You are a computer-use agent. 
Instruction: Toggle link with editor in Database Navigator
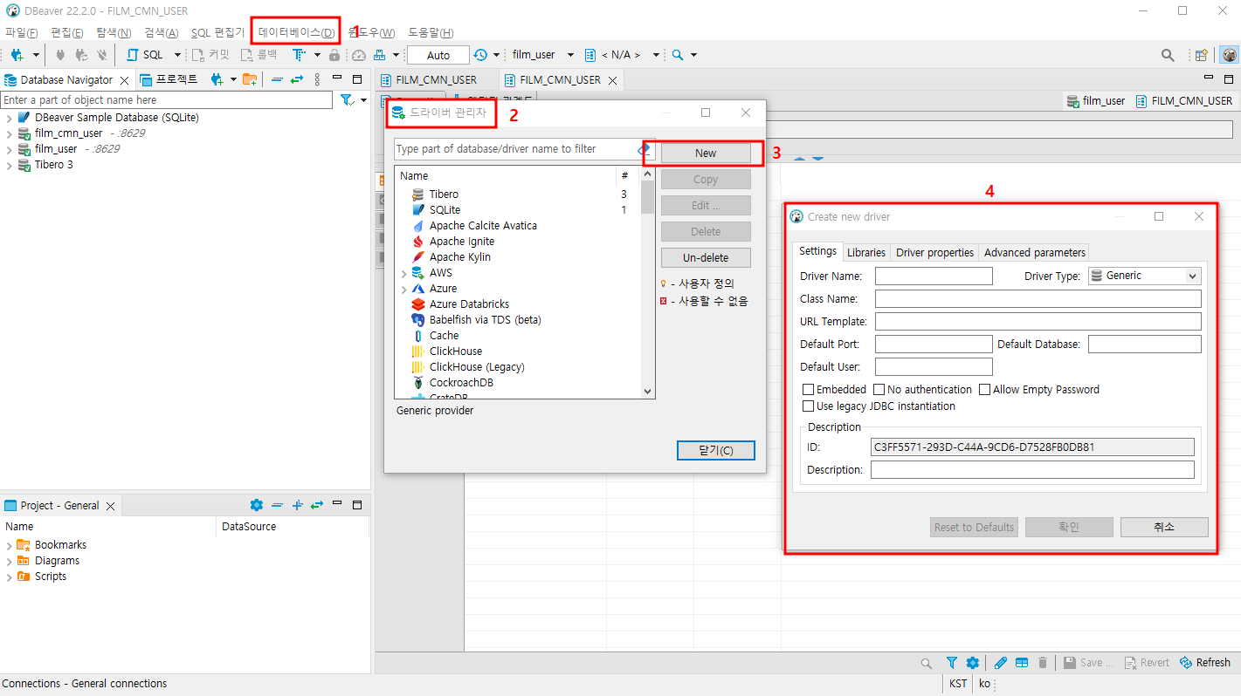(x=297, y=79)
